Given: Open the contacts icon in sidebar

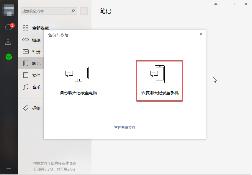Looking at the screenshot, I should tap(9, 42).
